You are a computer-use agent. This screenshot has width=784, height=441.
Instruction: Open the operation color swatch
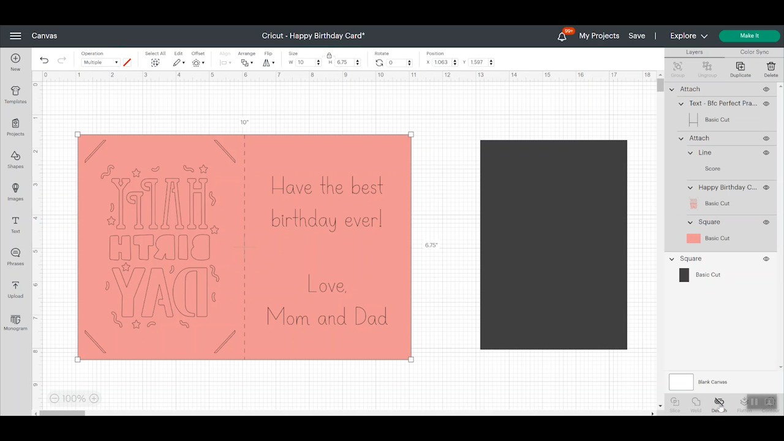(x=127, y=62)
